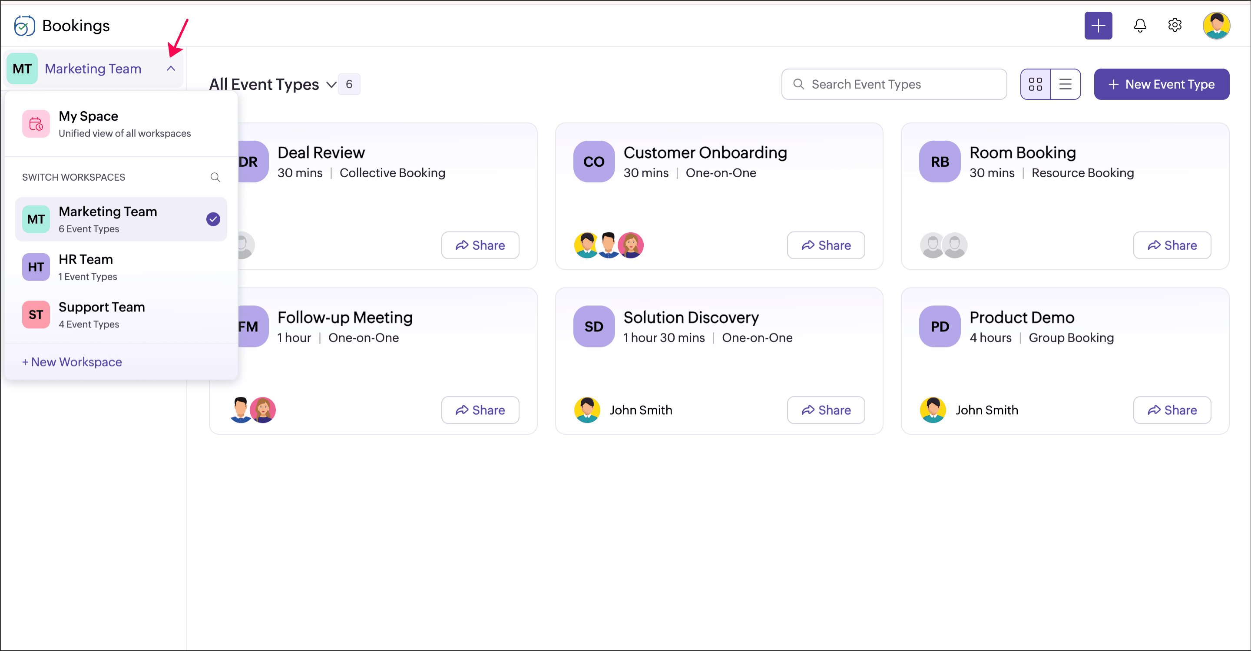The image size is (1251, 651).
Task: Click the Bookings logo icon
Action: (24, 26)
